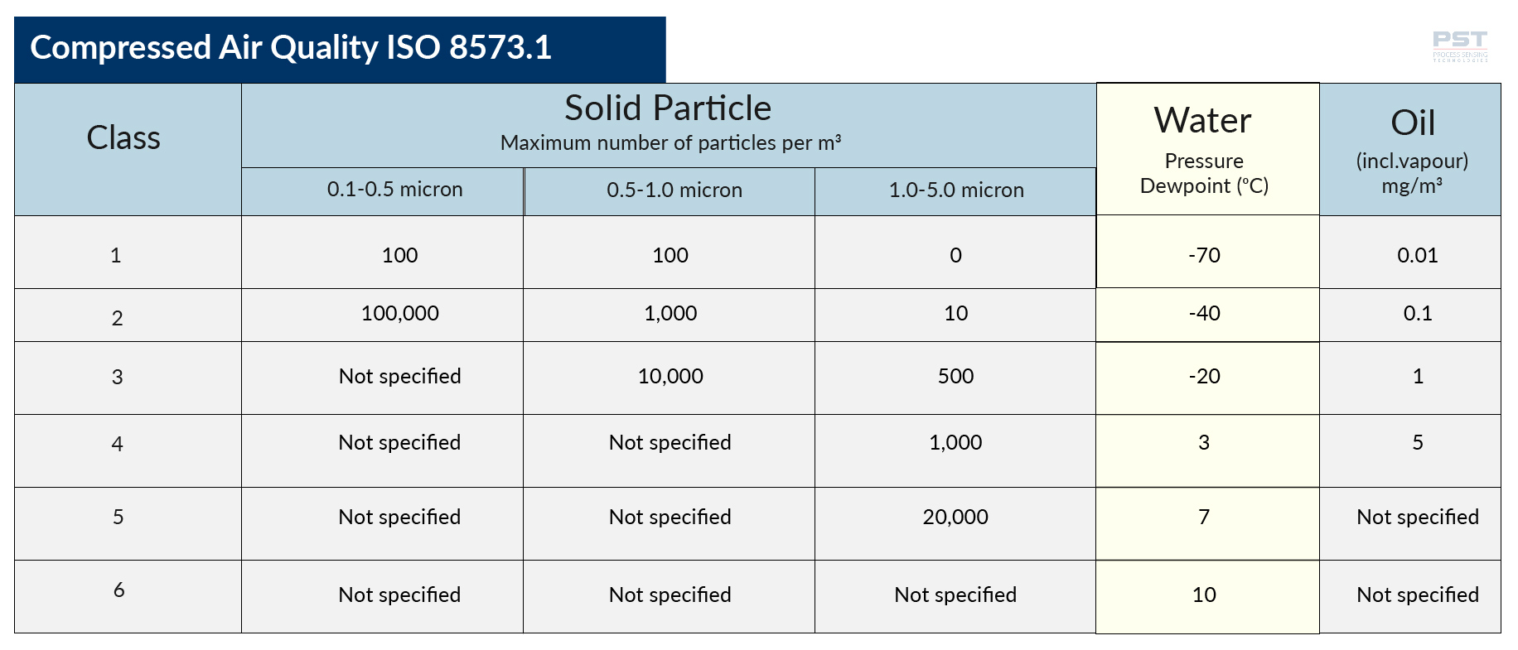Click the Solid Particle header
The height and width of the screenshot is (650, 1518).
click(668, 109)
